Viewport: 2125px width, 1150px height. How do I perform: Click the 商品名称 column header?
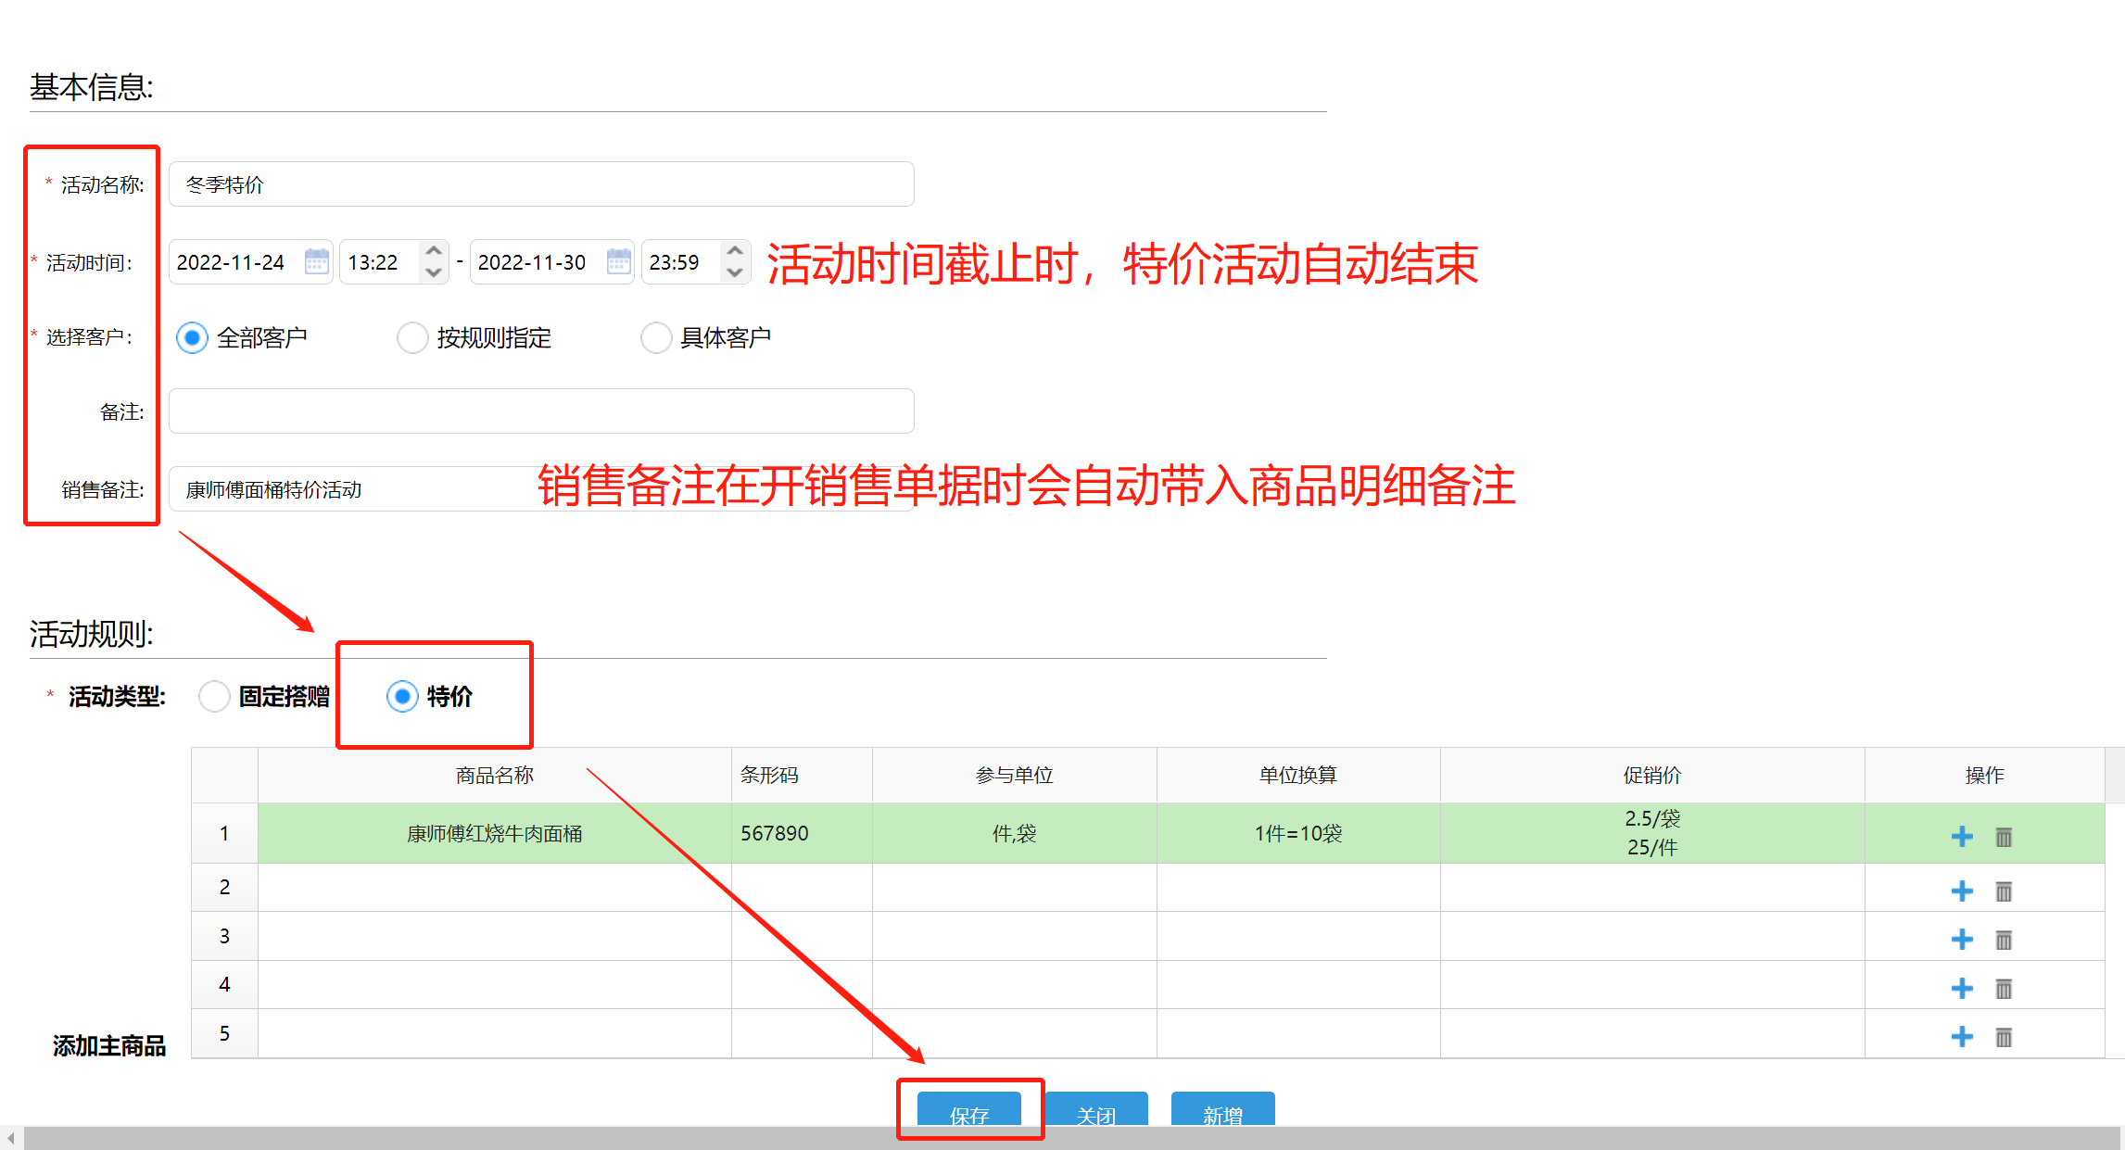(x=495, y=775)
